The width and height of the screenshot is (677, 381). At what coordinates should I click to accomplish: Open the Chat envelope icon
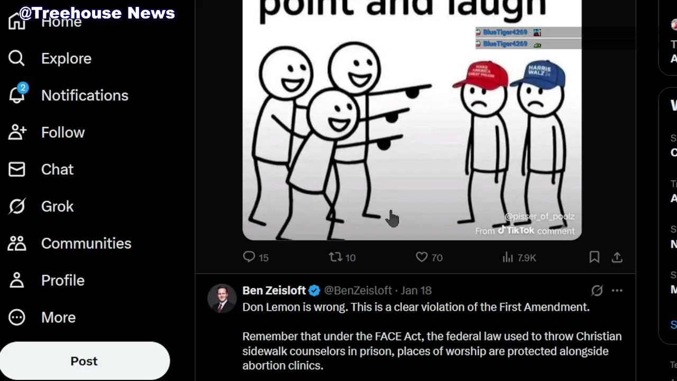tap(17, 169)
